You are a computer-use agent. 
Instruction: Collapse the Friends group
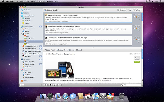(22, 34)
